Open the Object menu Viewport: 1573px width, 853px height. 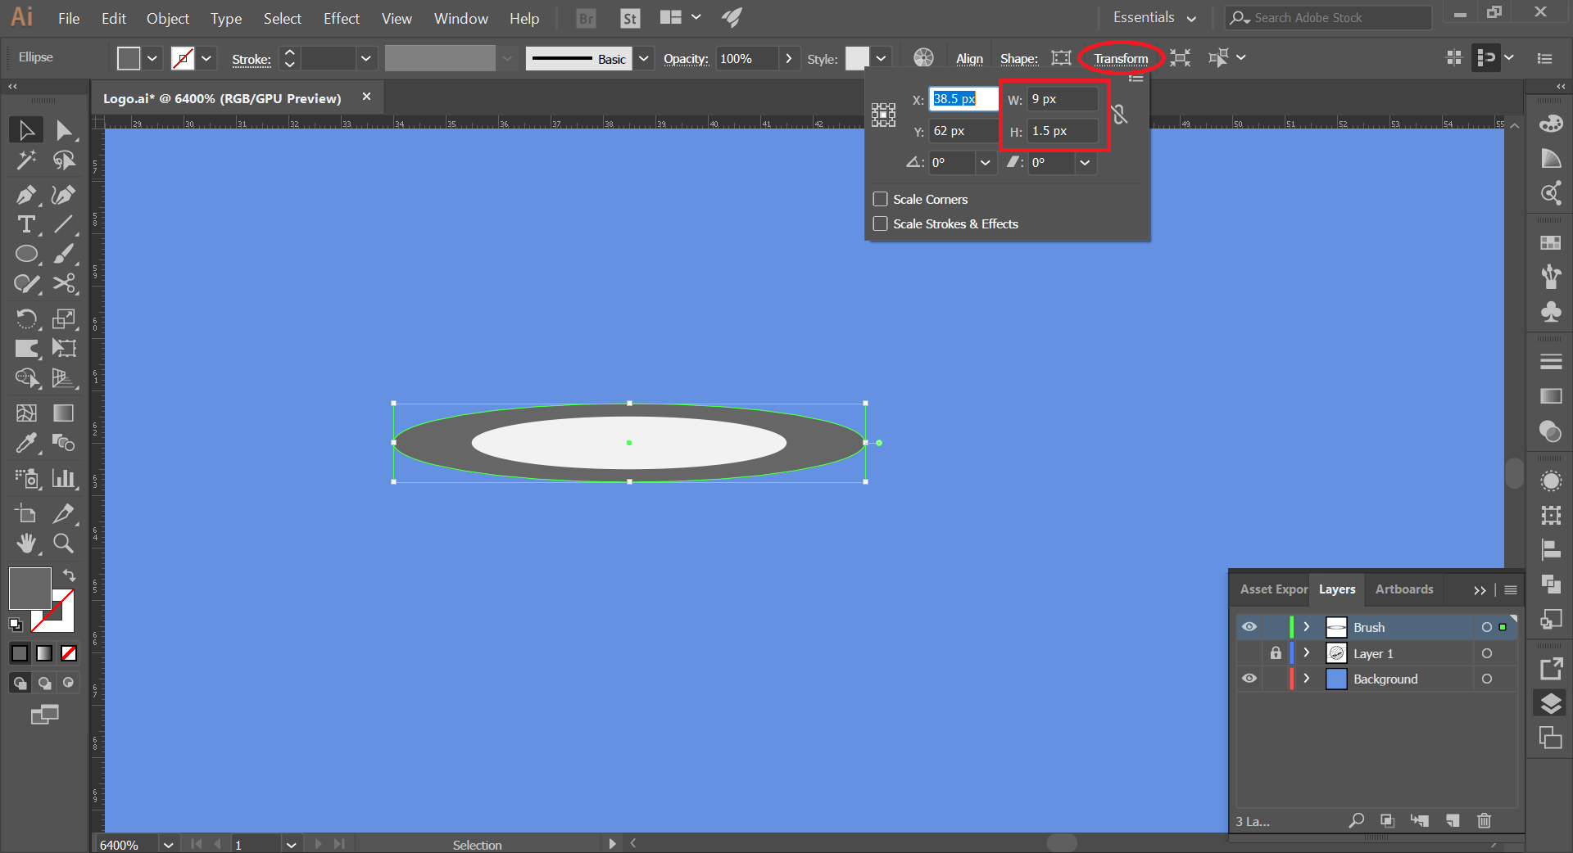pos(168,18)
